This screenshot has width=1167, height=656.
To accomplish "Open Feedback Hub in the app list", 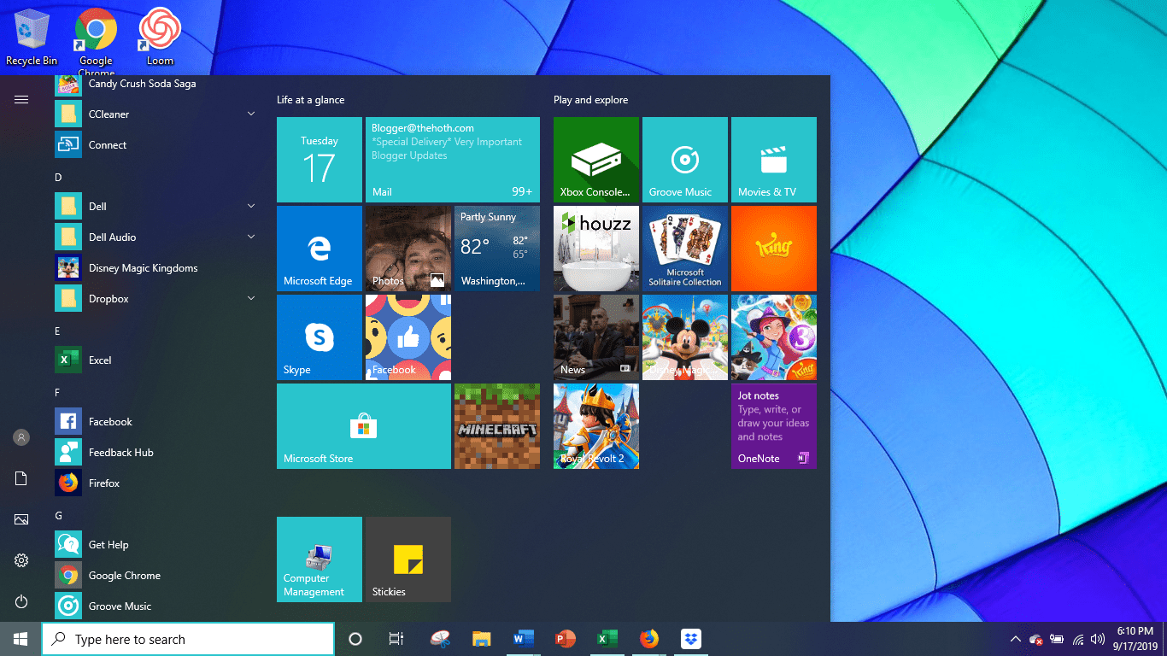I will 157,453.
